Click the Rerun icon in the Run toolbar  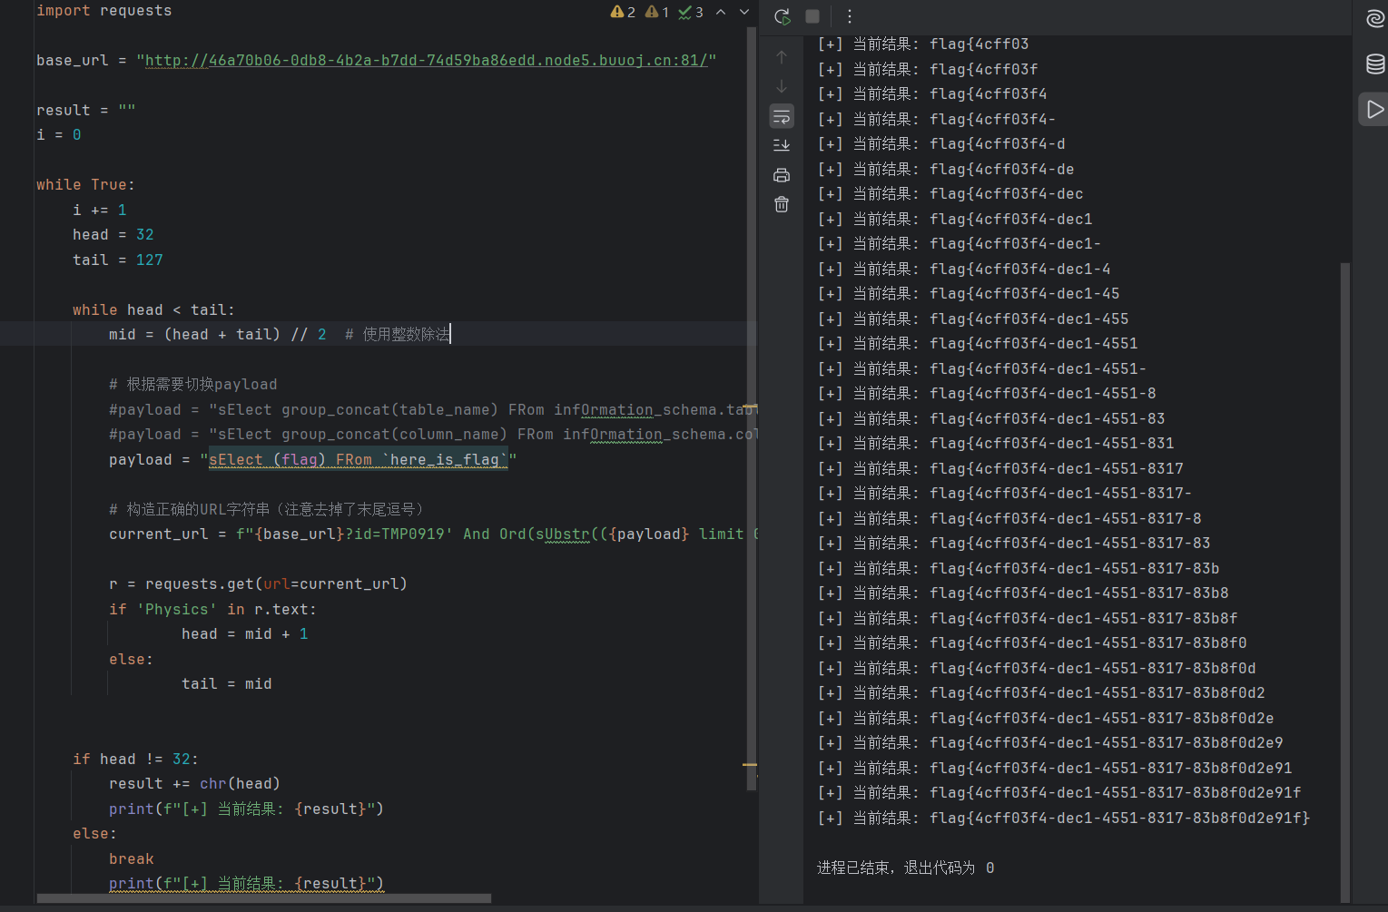(782, 16)
